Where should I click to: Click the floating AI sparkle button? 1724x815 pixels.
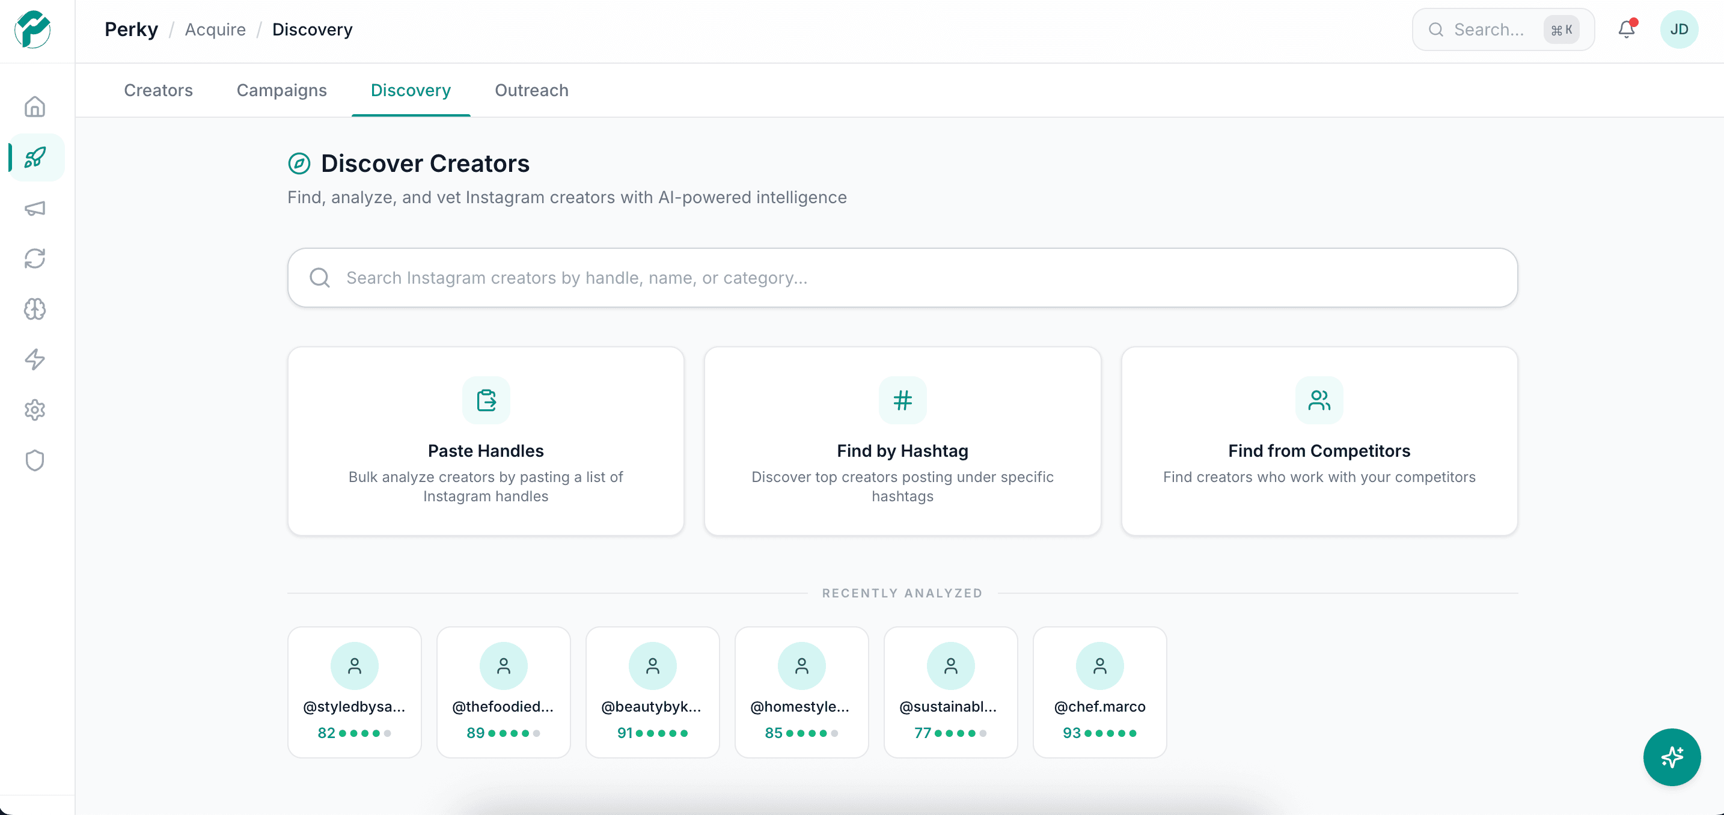coord(1671,757)
